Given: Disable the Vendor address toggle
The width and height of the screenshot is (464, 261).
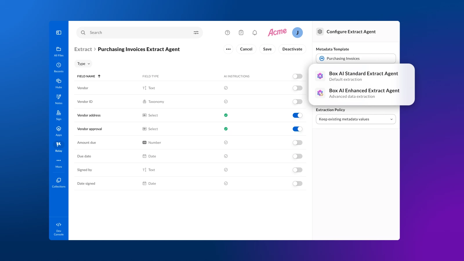Looking at the screenshot, I should pyautogui.click(x=298, y=115).
